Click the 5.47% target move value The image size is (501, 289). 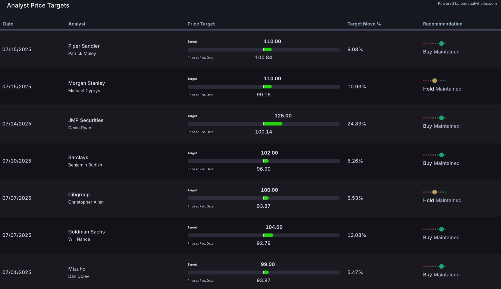pos(355,272)
